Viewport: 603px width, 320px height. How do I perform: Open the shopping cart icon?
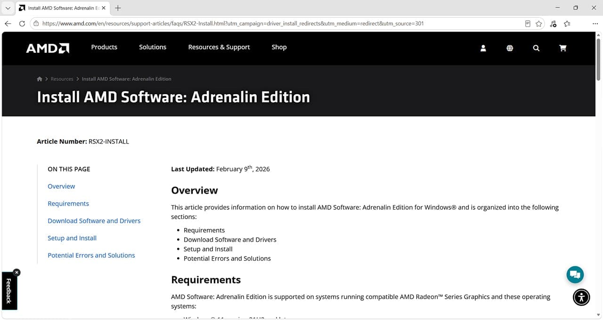[562, 48]
